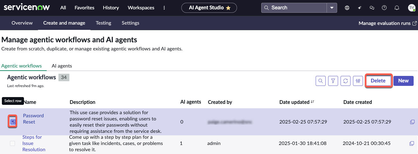Open the Settings tab
418x154 pixels.
[130, 23]
